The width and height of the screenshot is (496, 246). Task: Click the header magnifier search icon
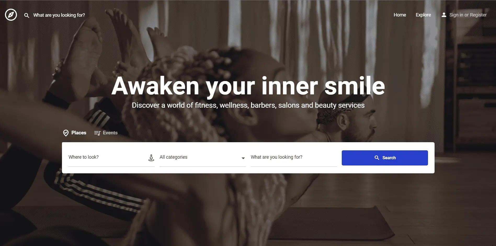tap(26, 15)
